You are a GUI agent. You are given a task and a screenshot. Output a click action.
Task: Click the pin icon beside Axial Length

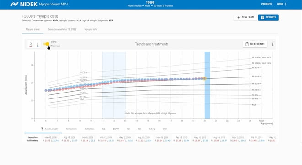coord(42,129)
